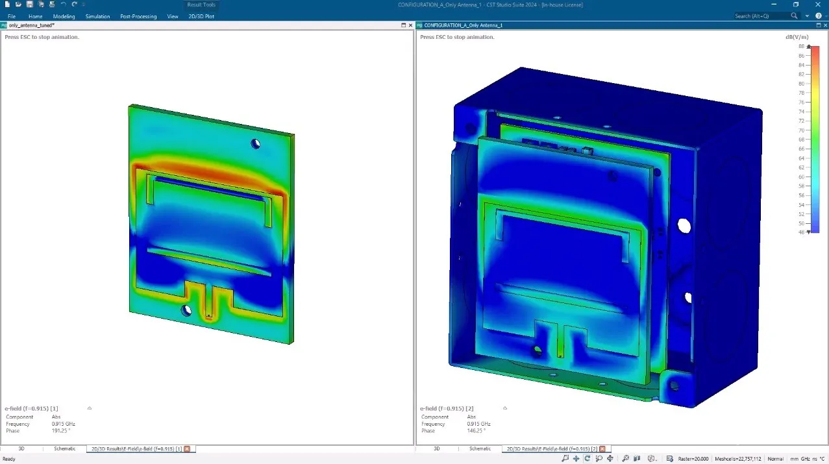Click the Redo arrow icon

pyautogui.click(x=75, y=5)
